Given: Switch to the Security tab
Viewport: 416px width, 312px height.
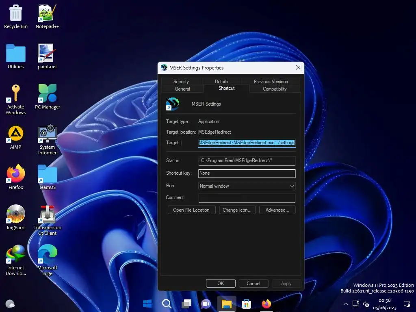Looking at the screenshot, I should pyautogui.click(x=181, y=81).
